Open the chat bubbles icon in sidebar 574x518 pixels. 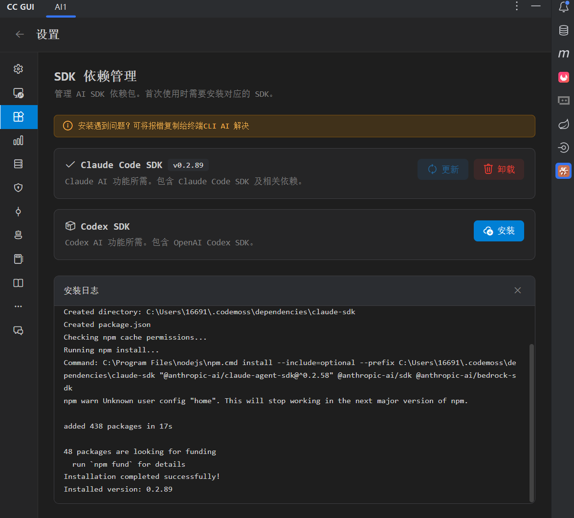(x=18, y=331)
